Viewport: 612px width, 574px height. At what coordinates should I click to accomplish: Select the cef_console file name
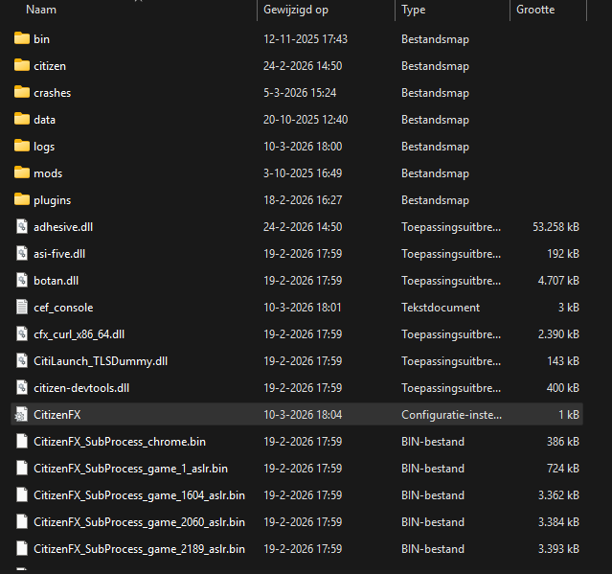point(63,308)
